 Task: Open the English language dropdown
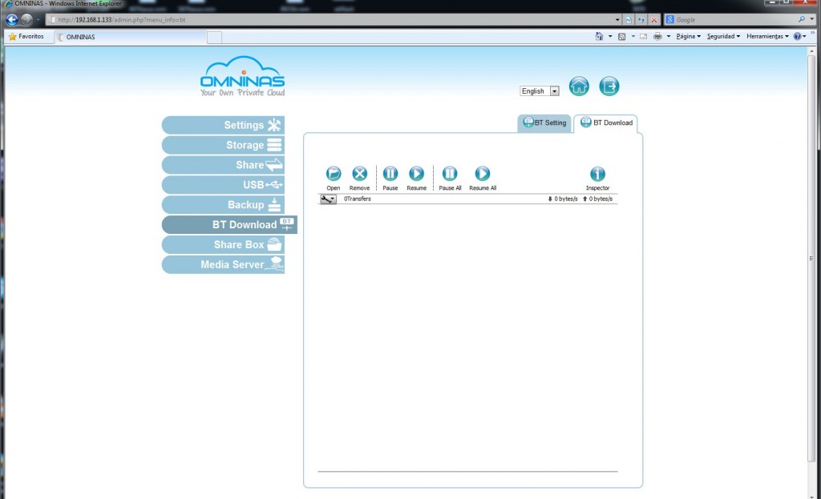540,91
